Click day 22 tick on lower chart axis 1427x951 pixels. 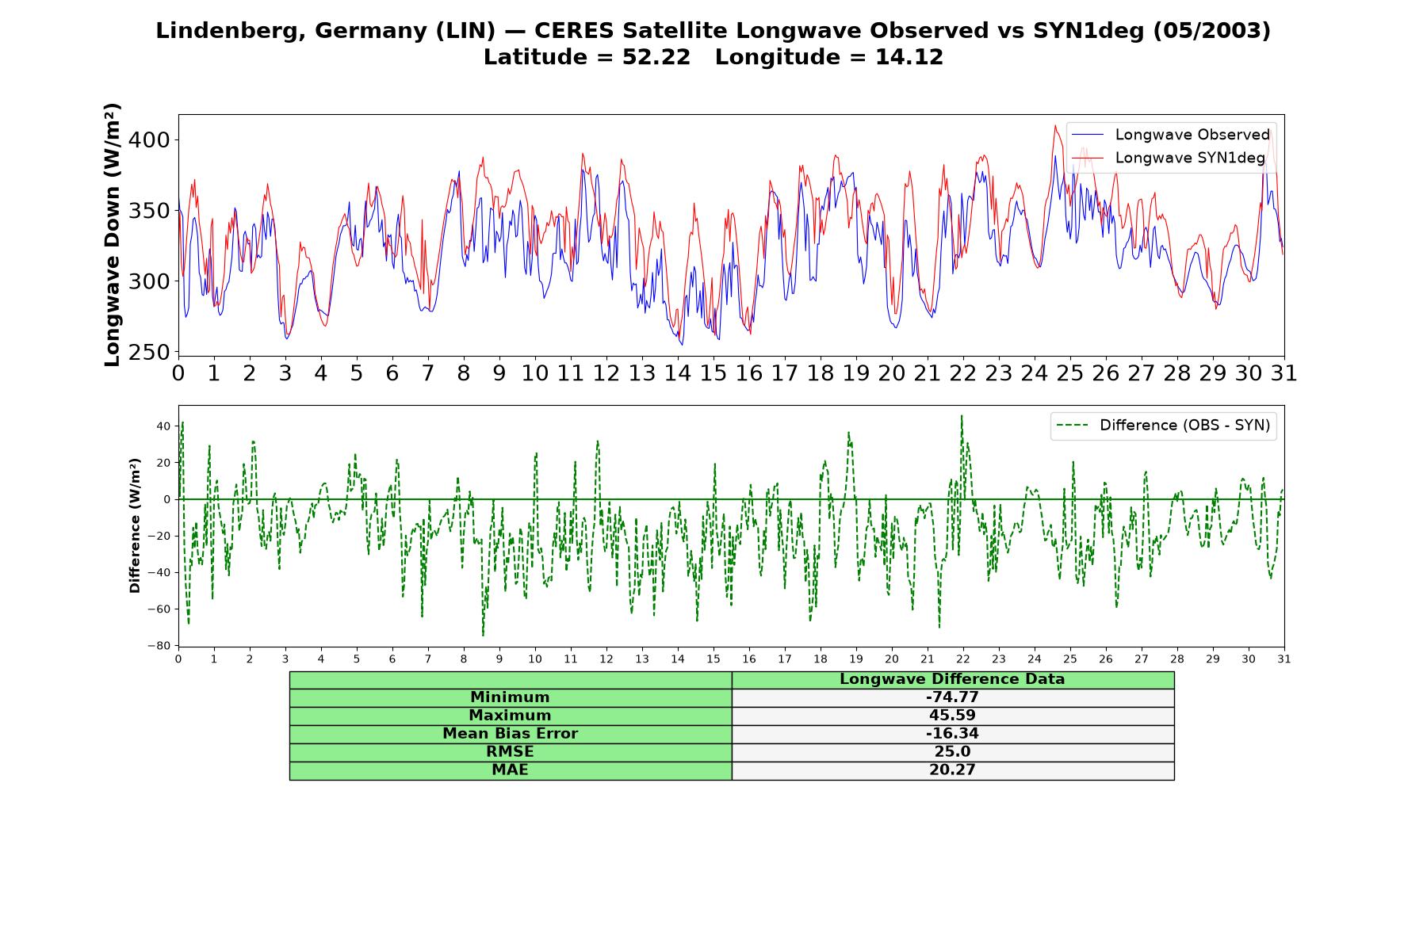[962, 659]
